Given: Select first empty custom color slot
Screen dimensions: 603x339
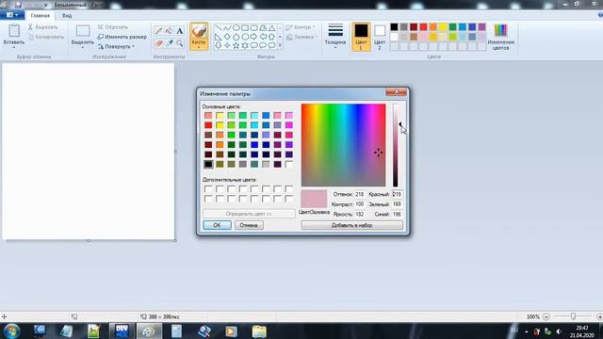Looking at the screenshot, I should [208, 188].
